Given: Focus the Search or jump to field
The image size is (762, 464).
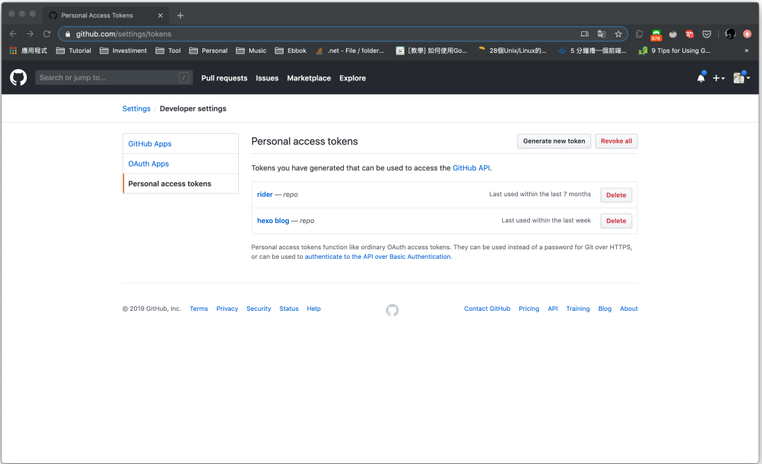Looking at the screenshot, I should tap(114, 77).
